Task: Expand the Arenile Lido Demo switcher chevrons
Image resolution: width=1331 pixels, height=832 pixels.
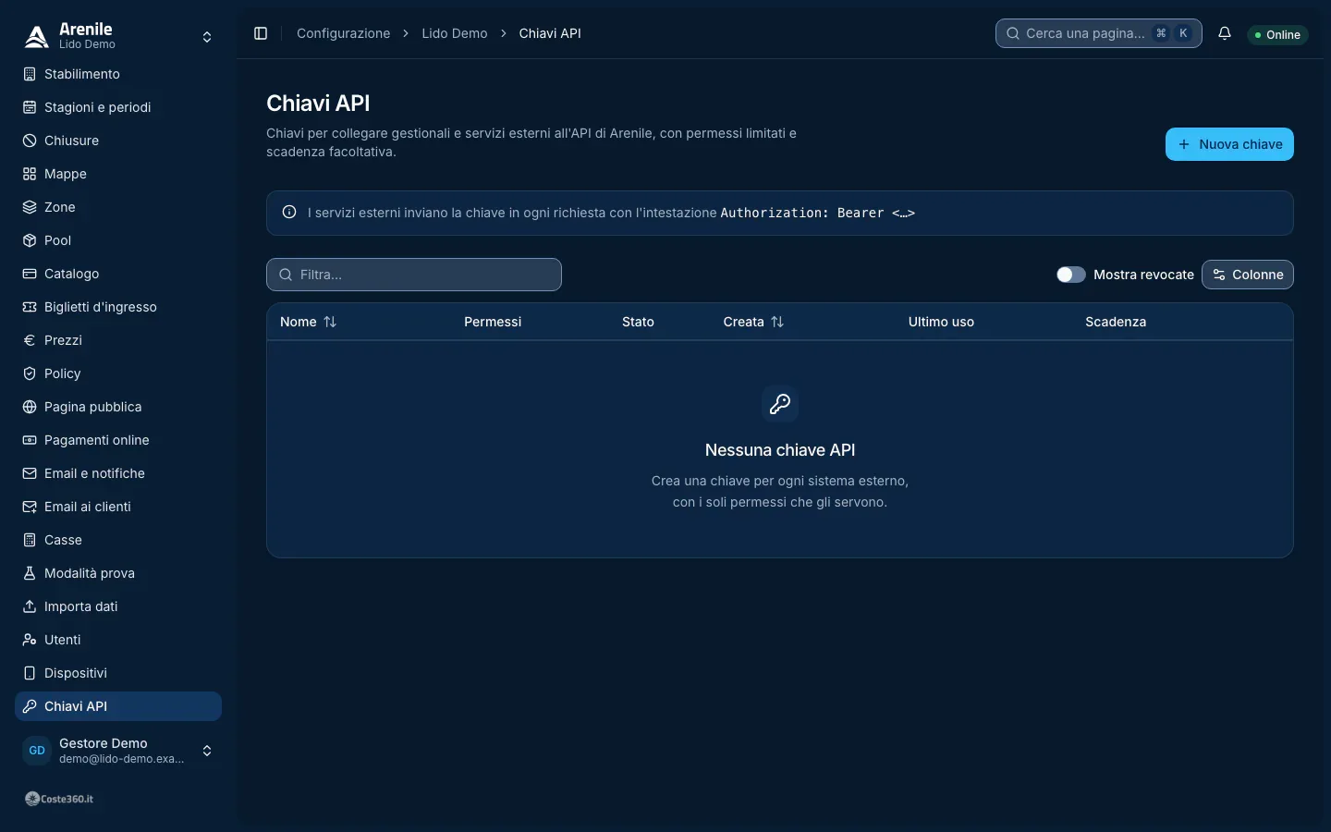Action: coord(207,37)
